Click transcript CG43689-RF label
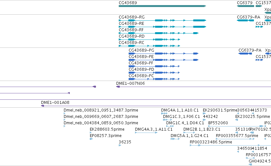This screenshot has width=271, height=166. click(131, 30)
